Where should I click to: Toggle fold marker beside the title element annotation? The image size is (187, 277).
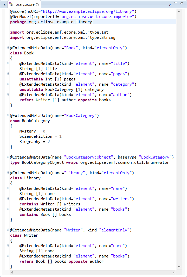click(8, 64)
